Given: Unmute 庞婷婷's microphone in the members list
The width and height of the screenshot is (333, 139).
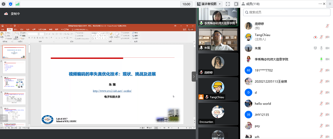Looking at the screenshot, I should (x=327, y=26).
